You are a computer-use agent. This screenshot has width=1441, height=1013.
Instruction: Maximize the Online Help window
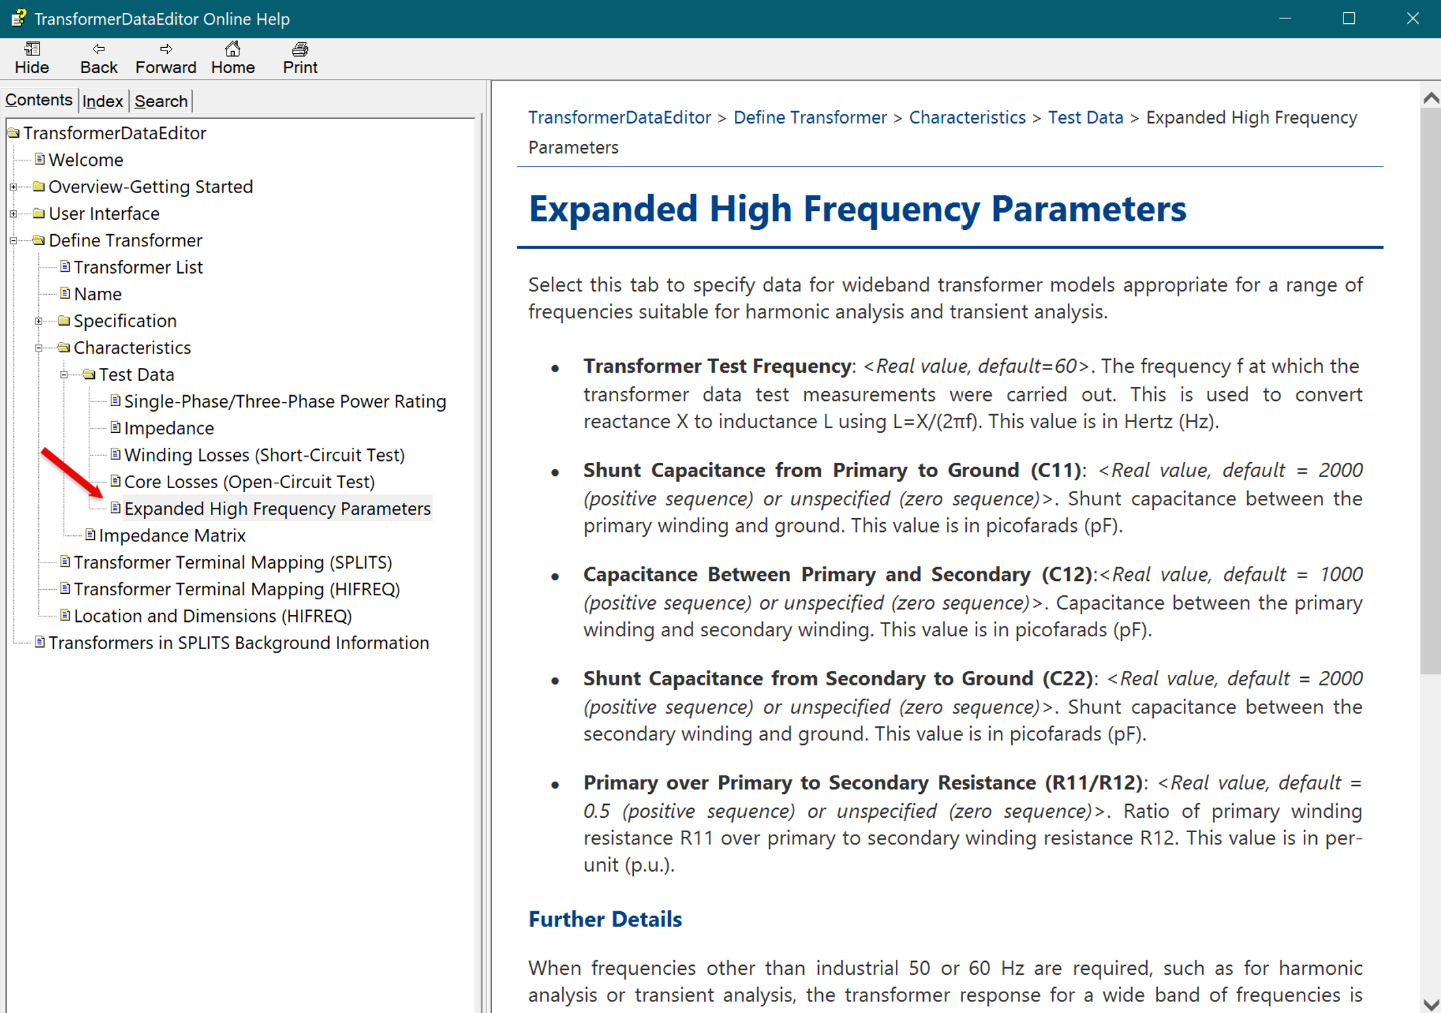point(1349,18)
